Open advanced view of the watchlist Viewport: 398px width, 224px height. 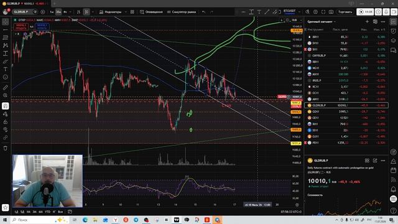click(x=375, y=22)
